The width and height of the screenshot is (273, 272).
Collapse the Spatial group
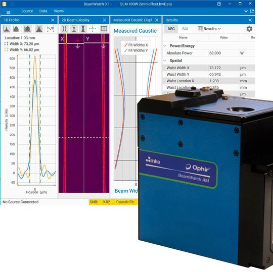tap(164, 61)
